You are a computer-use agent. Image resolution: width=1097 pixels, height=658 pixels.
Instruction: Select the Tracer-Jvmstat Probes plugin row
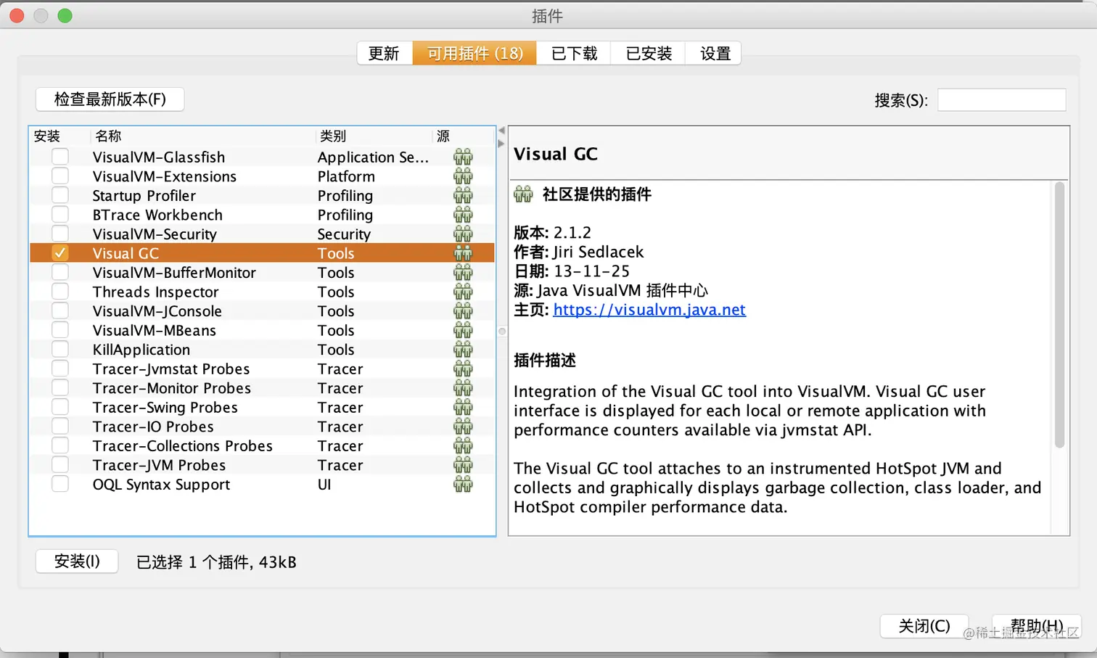(x=262, y=369)
